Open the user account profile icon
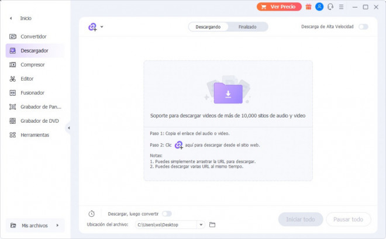The width and height of the screenshot is (386, 239). click(319, 7)
